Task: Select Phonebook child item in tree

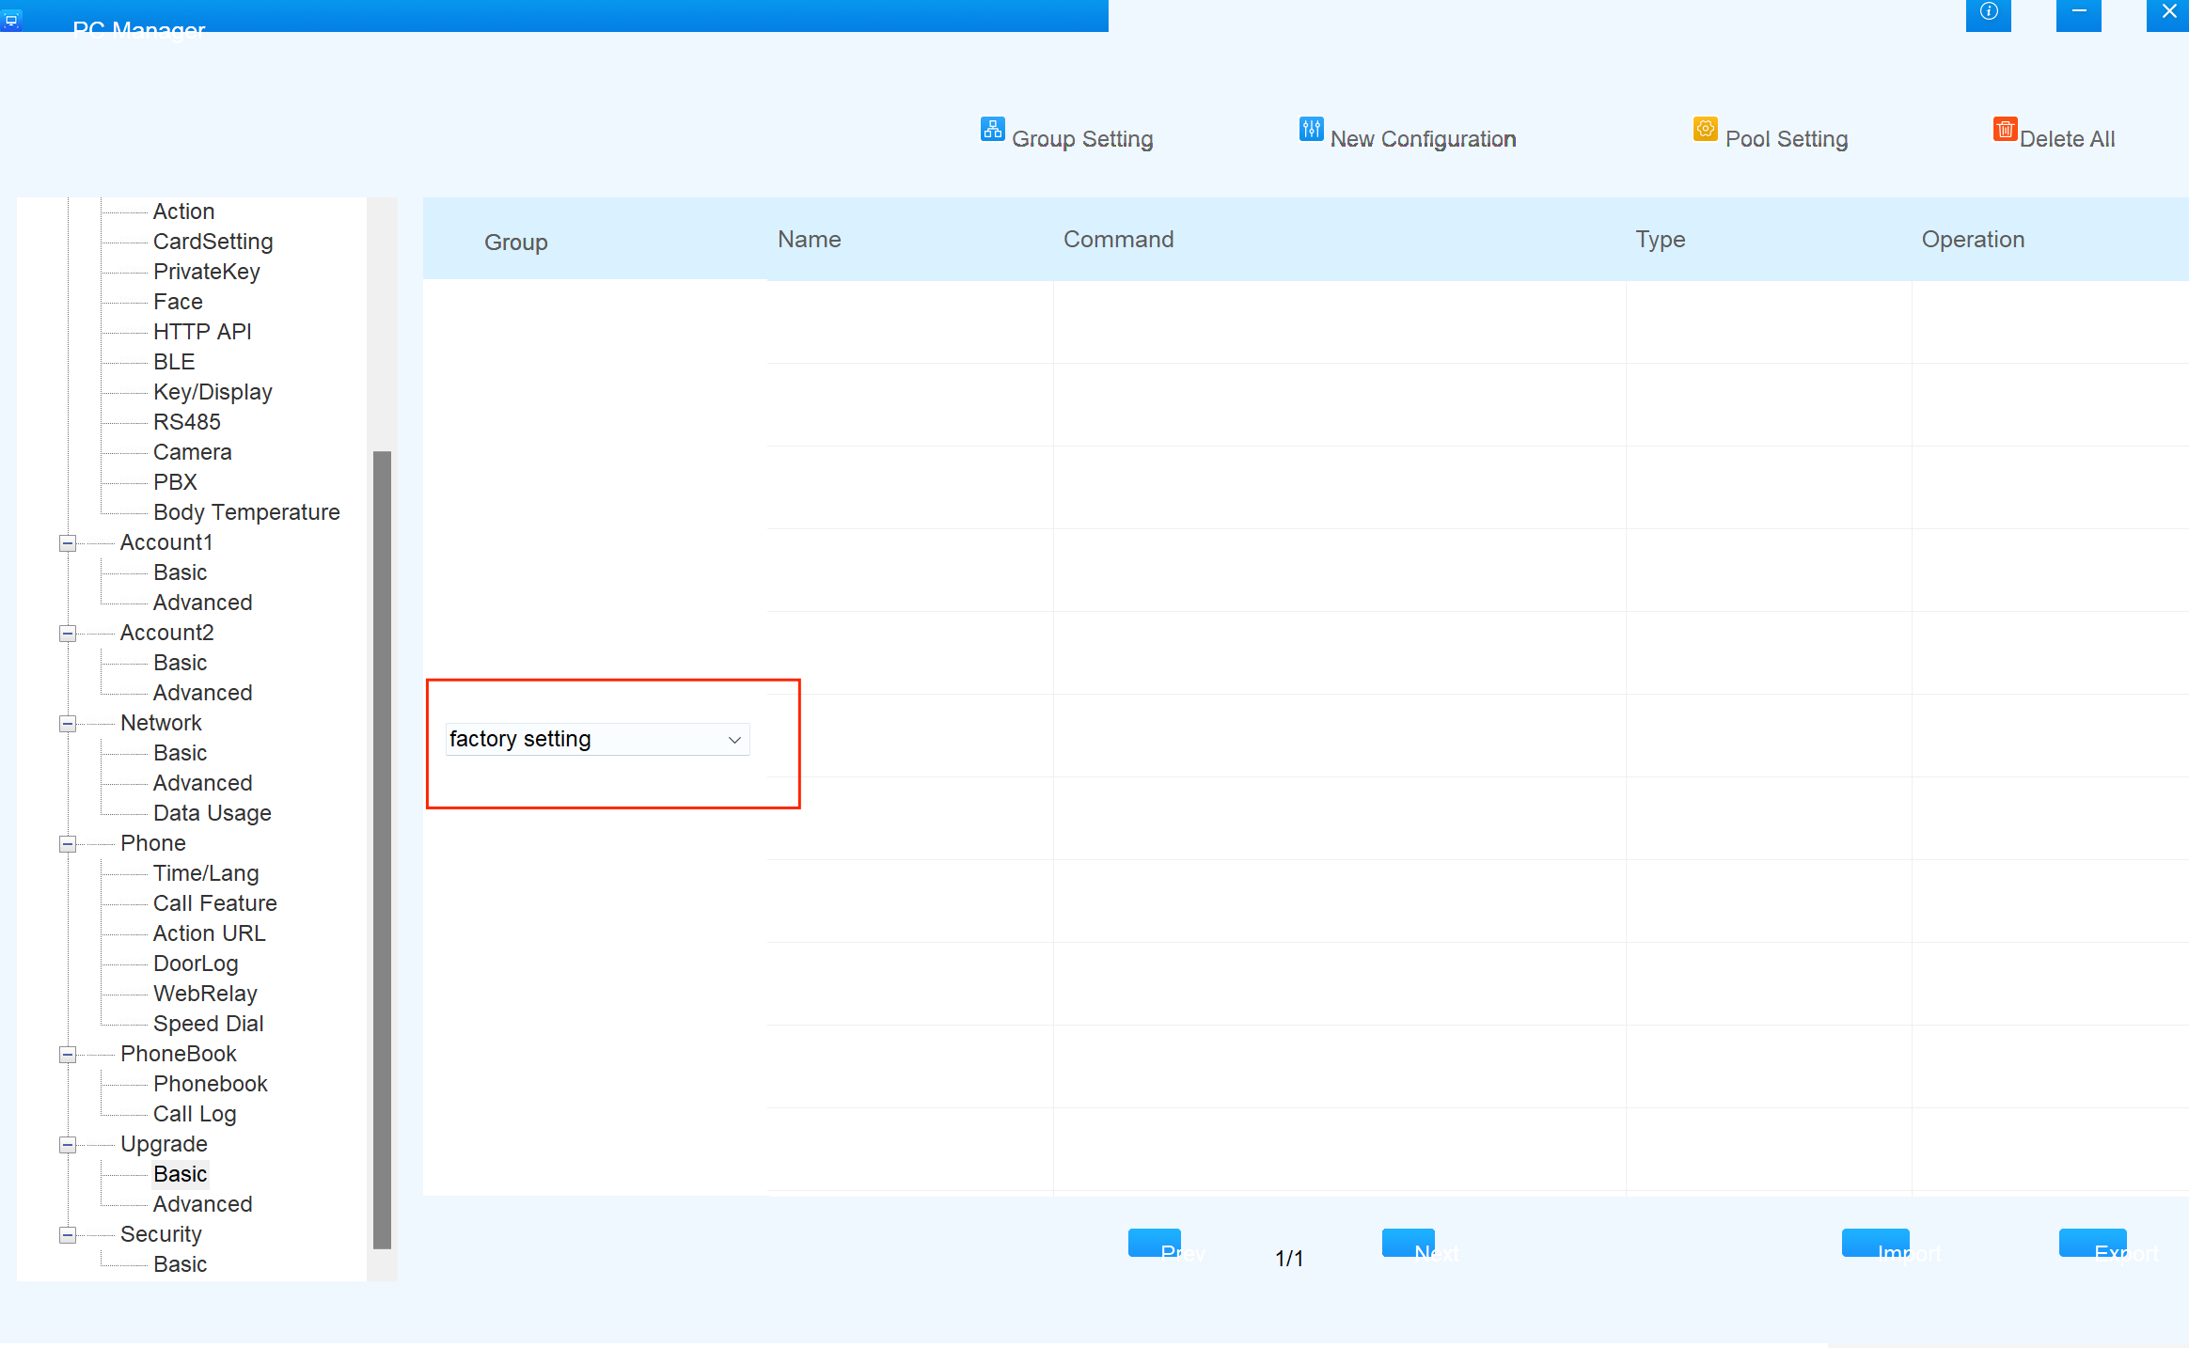Action: pyautogui.click(x=210, y=1084)
